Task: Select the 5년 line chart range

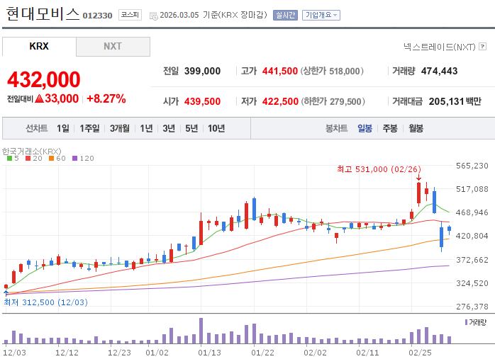Action: 191,128
